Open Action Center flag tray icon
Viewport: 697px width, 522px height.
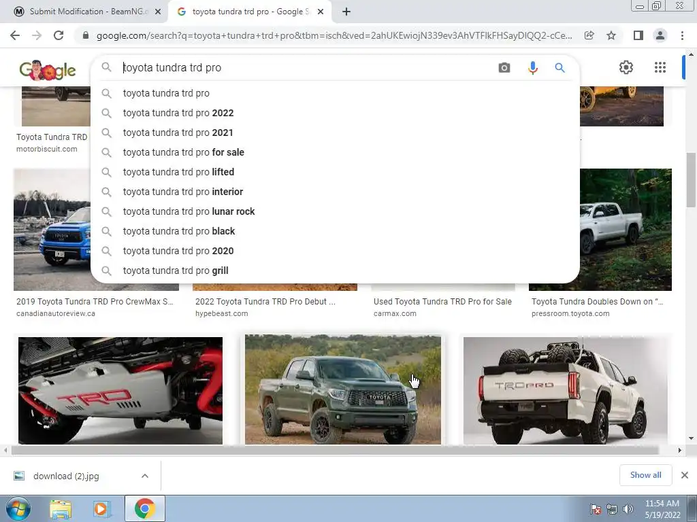pyautogui.click(x=595, y=509)
